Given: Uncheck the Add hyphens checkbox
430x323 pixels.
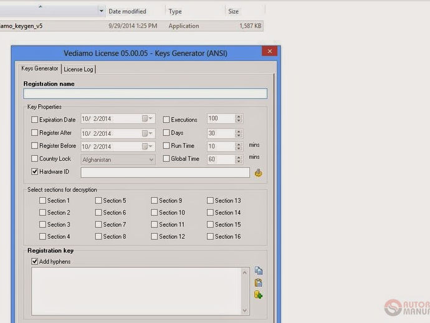Looking at the screenshot, I should tap(34, 261).
